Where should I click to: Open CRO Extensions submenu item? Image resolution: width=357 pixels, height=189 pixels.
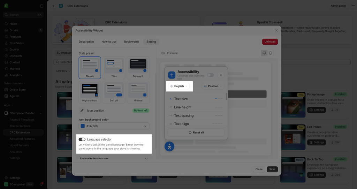20,132
